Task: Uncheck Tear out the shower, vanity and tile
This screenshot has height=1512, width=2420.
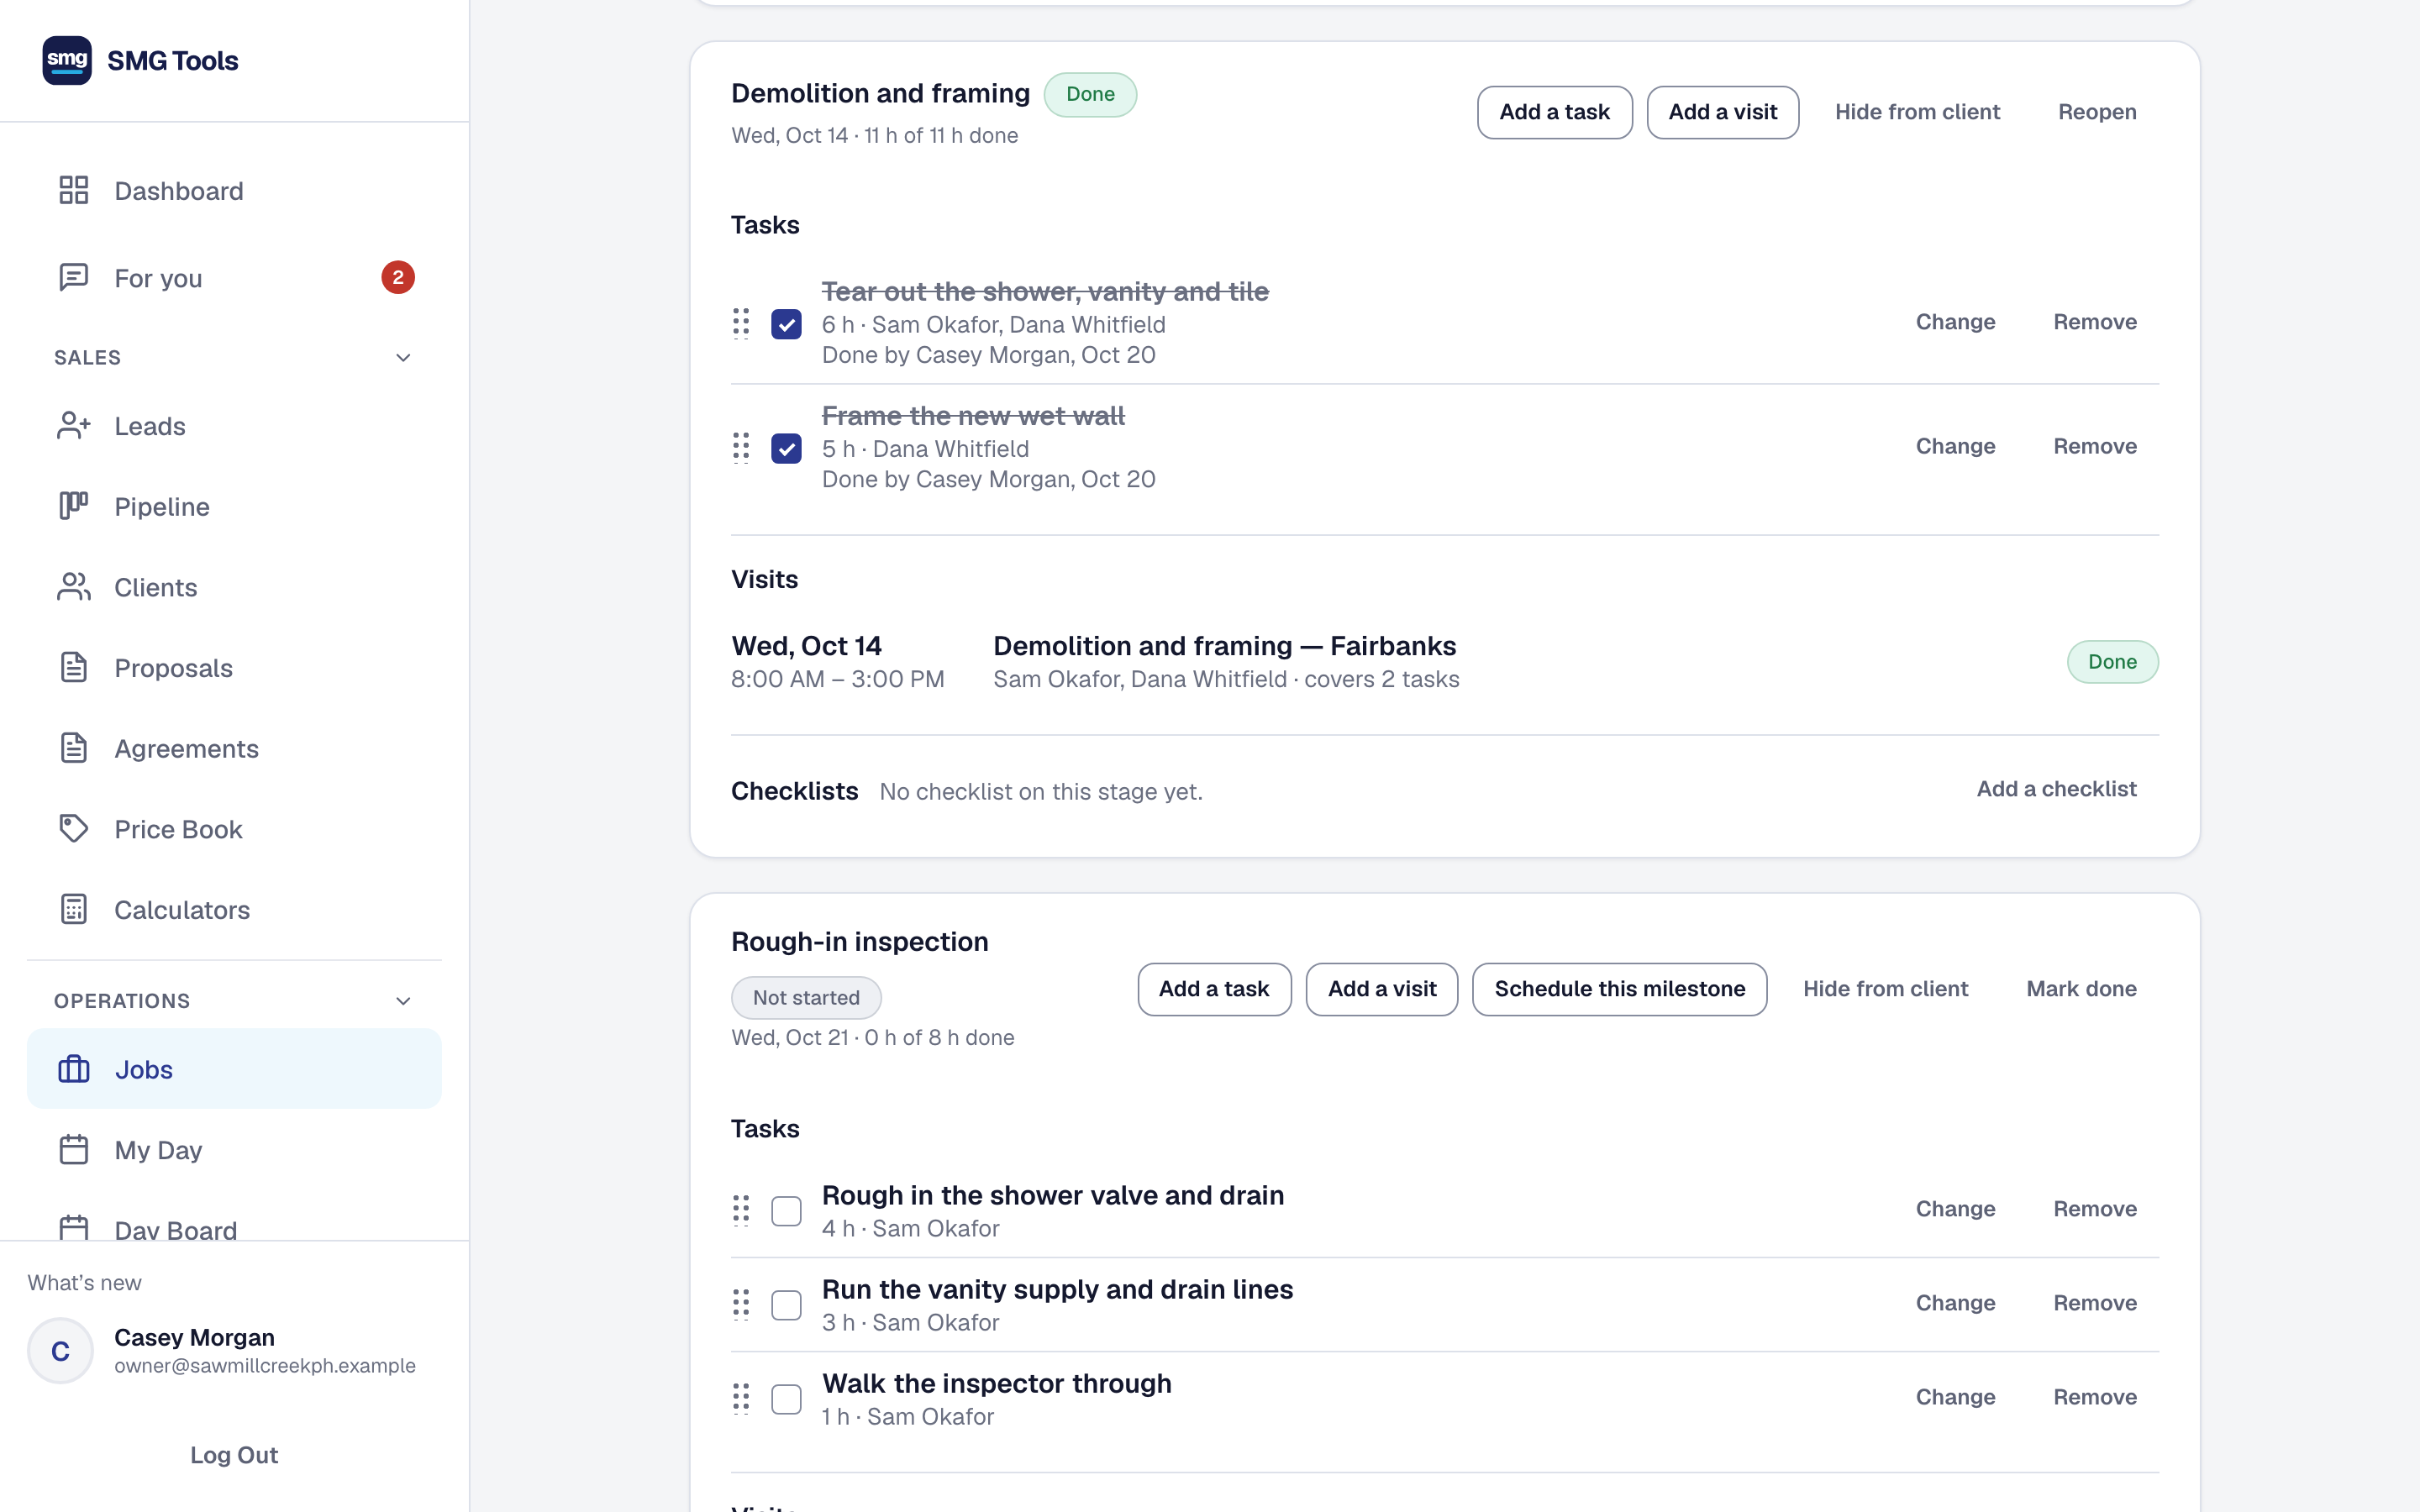Action: (x=786, y=324)
